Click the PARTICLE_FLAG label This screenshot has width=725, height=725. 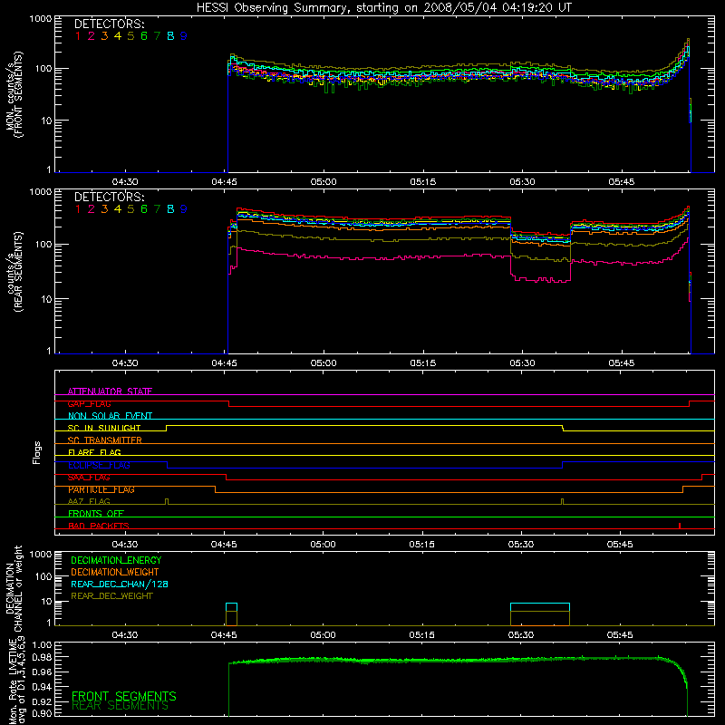click(101, 489)
